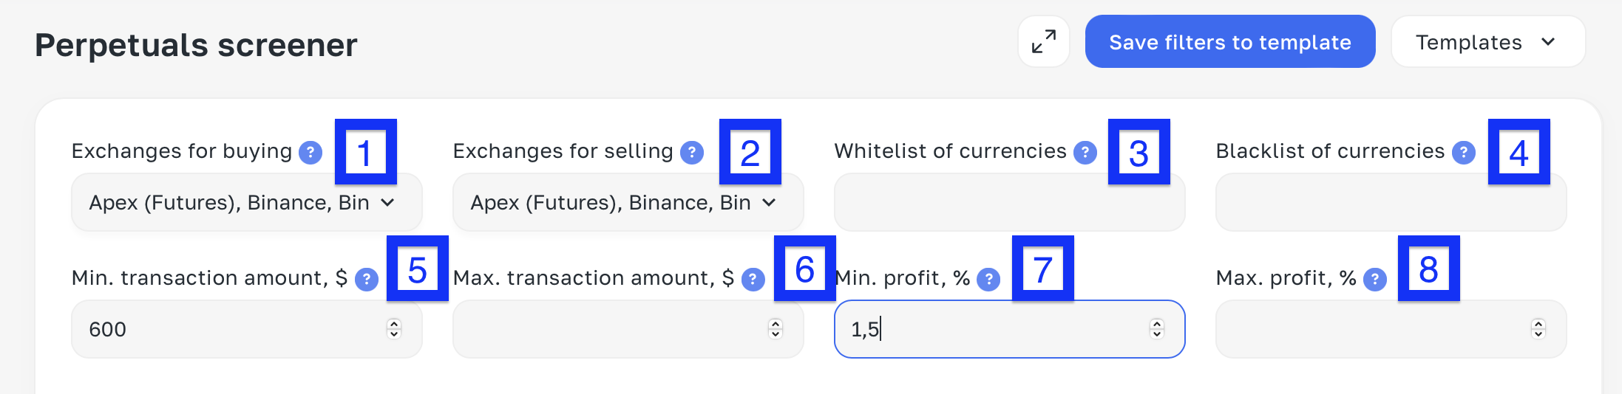Open the Templates dropdown
This screenshot has height=394, width=1622.
click(1487, 42)
